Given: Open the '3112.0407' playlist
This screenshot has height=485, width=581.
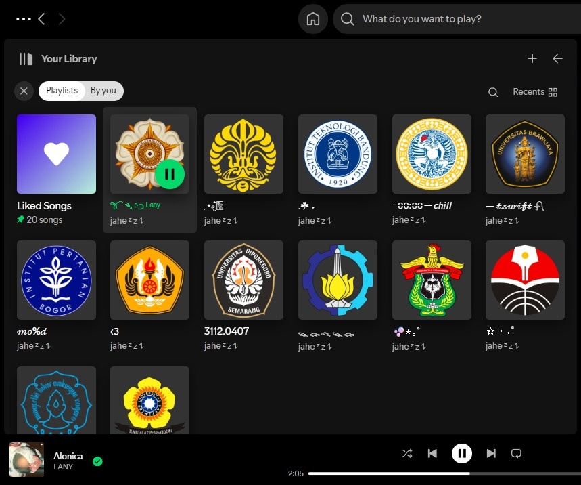Looking at the screenshot, I should (243, 280).
